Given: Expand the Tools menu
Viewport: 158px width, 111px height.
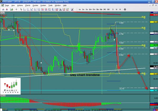Looking at the screenshot, I should point(50,5).
